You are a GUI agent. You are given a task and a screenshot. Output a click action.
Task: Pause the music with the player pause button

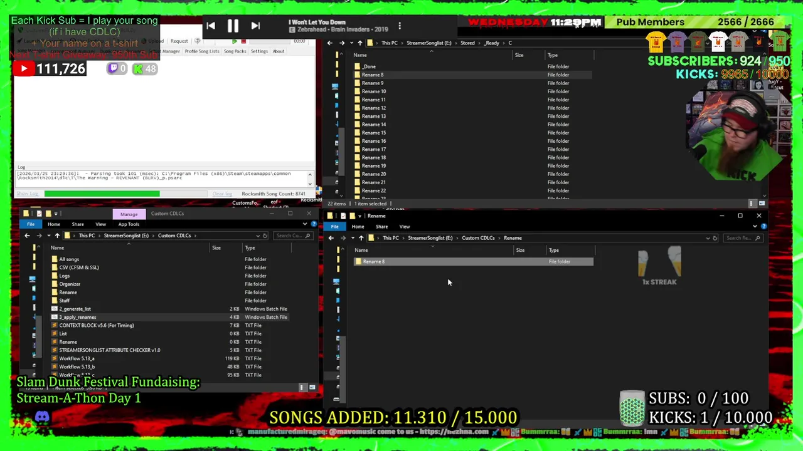pyautogui.click(x=233, y=26)
